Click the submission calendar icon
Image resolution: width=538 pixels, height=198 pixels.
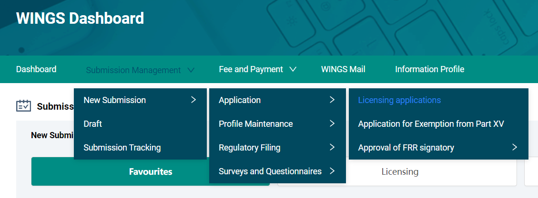click(x=23, y=105)
